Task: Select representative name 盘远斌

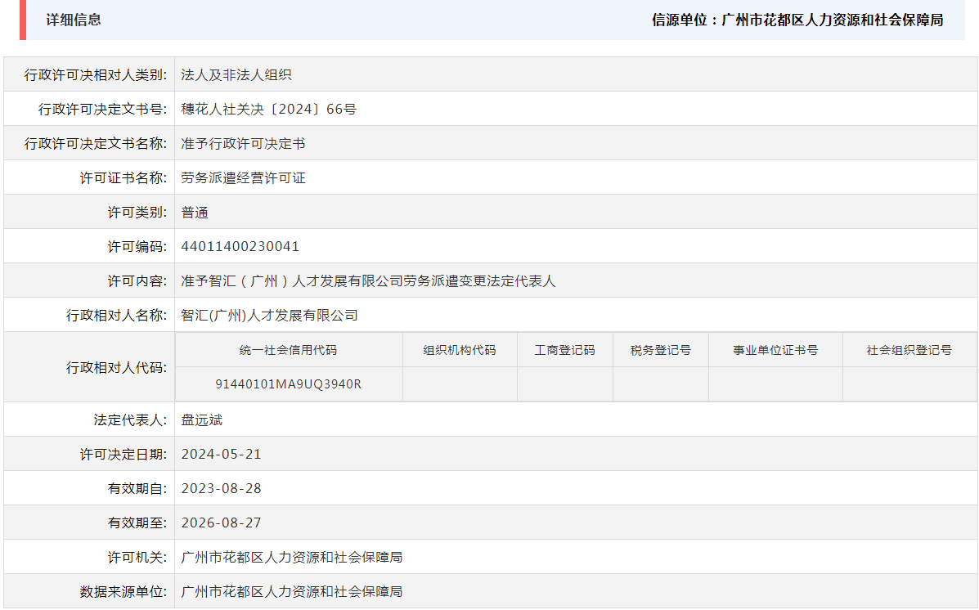Action: (202, 420)
